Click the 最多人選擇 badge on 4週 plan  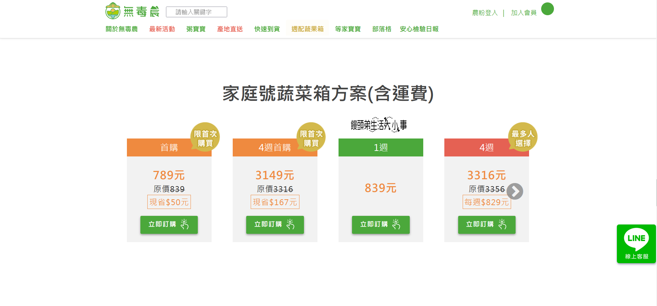(522, 137)
